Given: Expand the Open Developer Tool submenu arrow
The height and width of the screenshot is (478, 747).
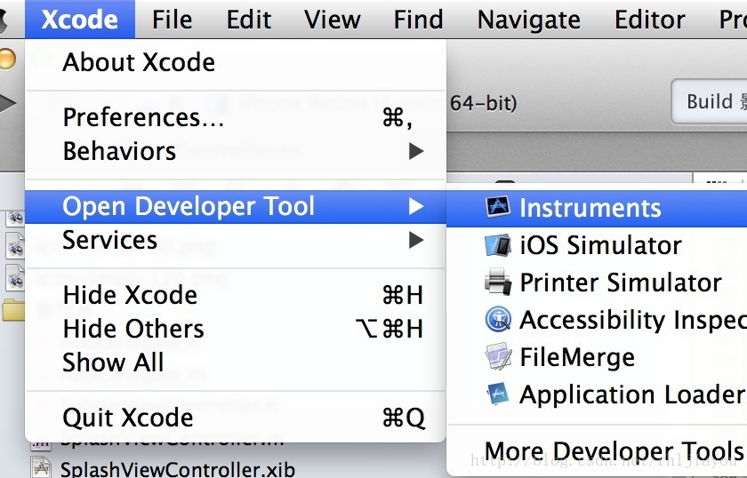Looking at the screenshot, I should (415, 207).
